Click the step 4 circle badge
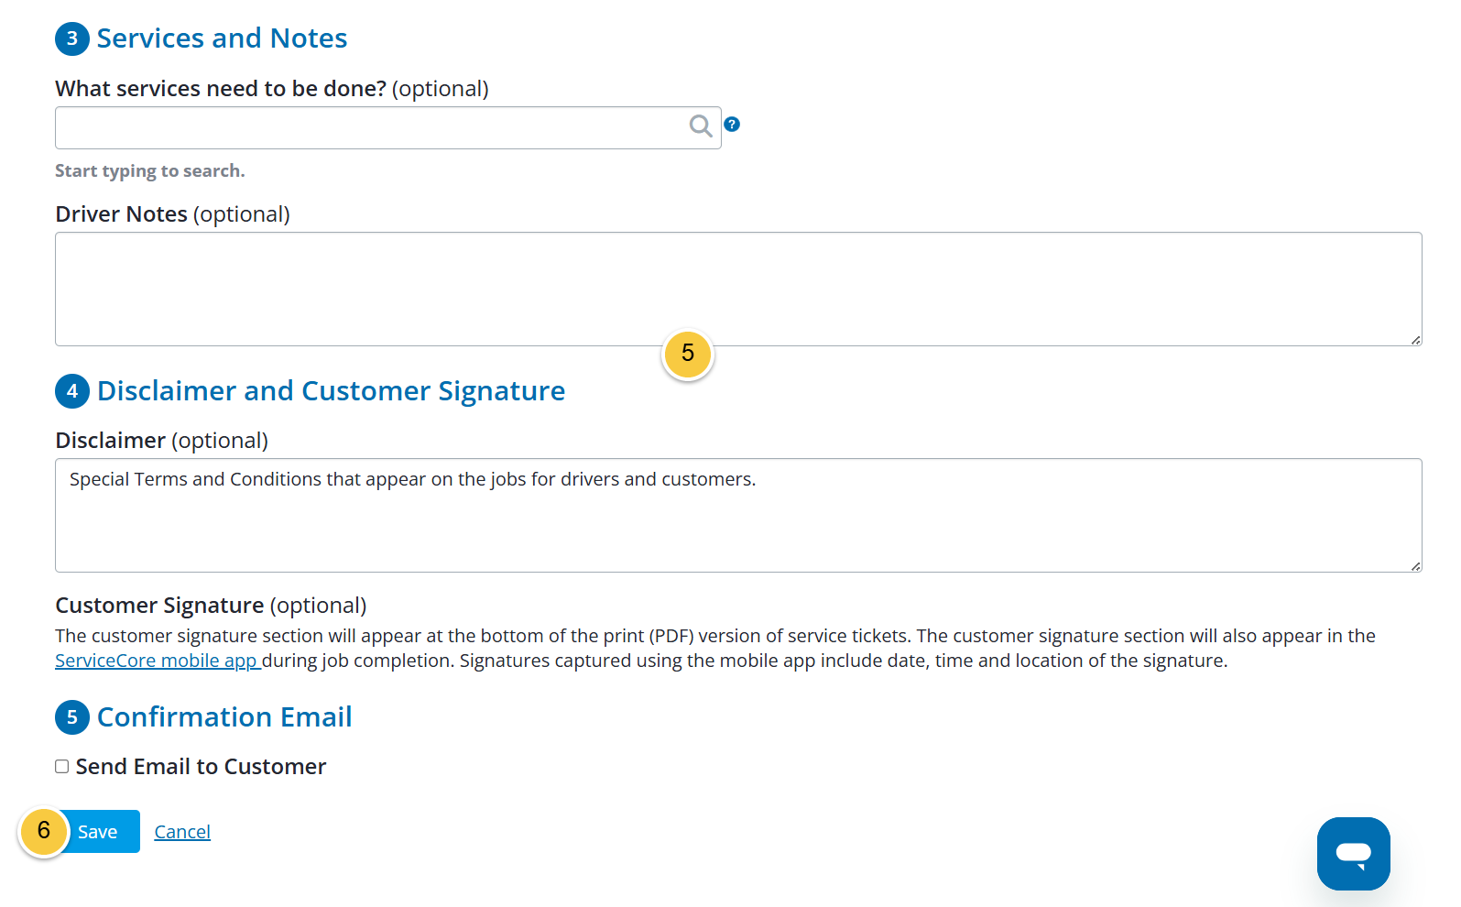Image resolution: width=1461 pixels, height=907 pixels. [x=72, y=391]
